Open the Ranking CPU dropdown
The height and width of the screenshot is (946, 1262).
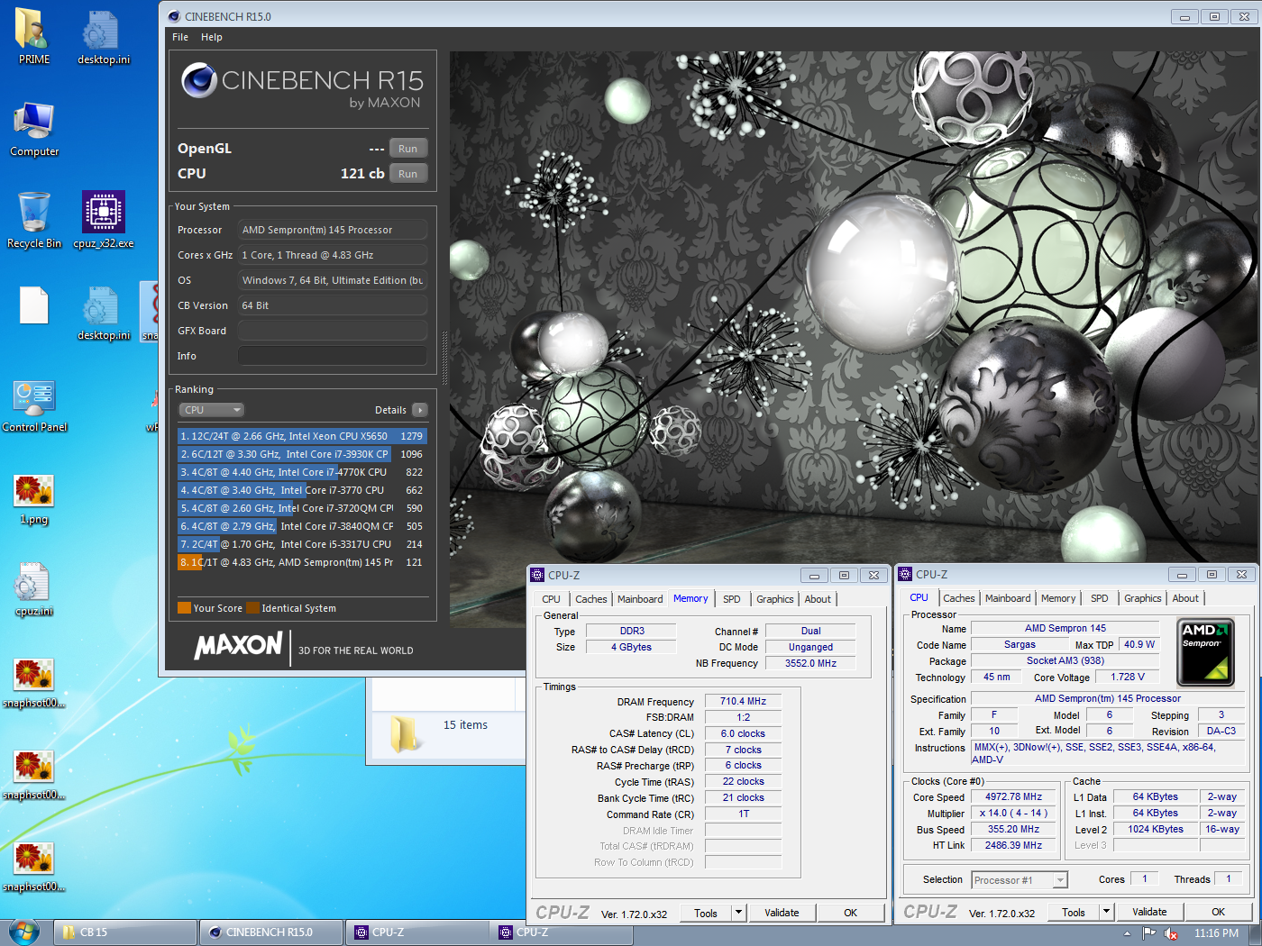click(x=212, y=410)
